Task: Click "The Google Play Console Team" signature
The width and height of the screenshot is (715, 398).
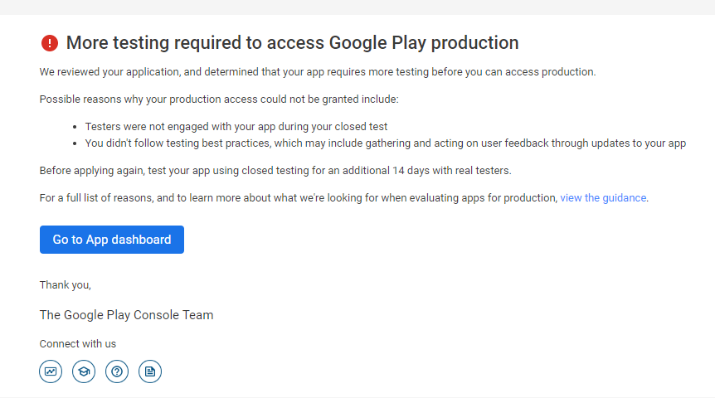Action: click(x=126, y=315)
